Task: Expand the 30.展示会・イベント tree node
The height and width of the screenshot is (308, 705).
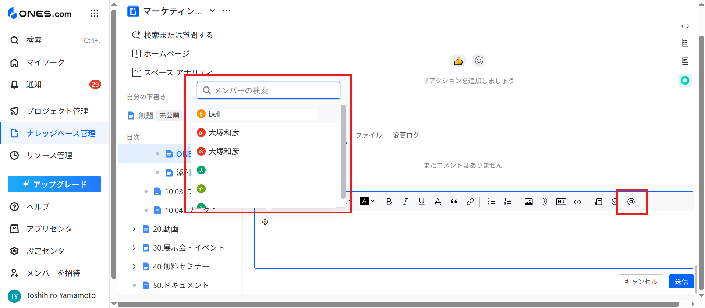Action: click(134, 248)
